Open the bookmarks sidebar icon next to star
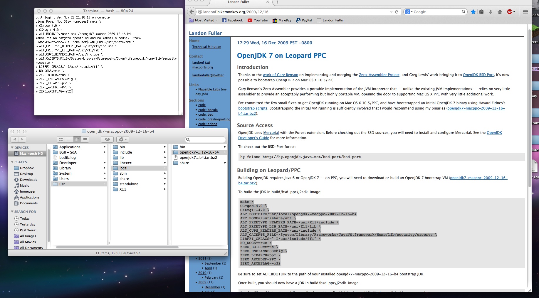This screenshot has height=298, width=539. (x=481, y=12)
